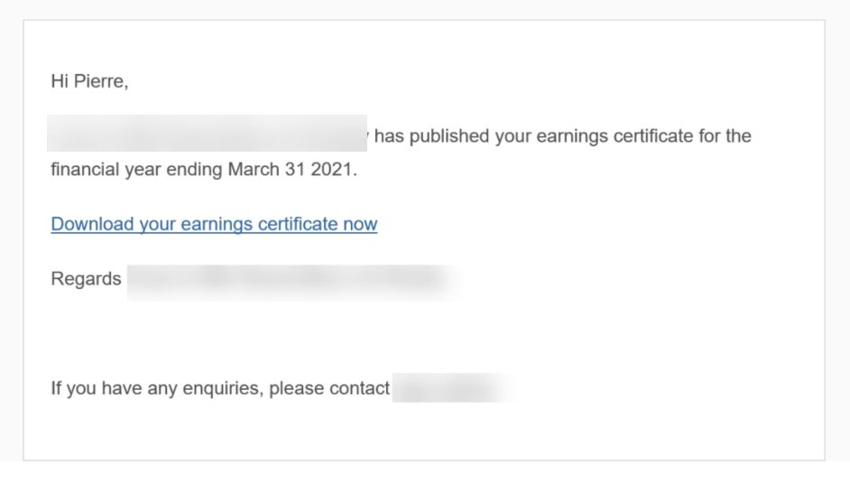Click the word 'has' after the blurred name
This screenshot has width=850, height=482.
pos(389,135)
